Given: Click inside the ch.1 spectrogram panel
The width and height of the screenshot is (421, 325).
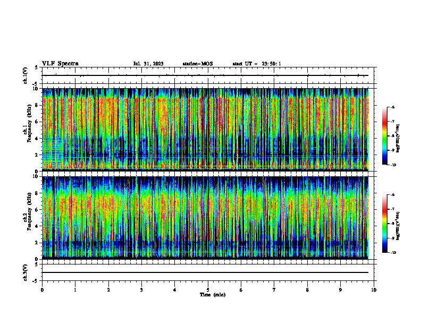Looking at the screenshot, I should coord(205,130).
